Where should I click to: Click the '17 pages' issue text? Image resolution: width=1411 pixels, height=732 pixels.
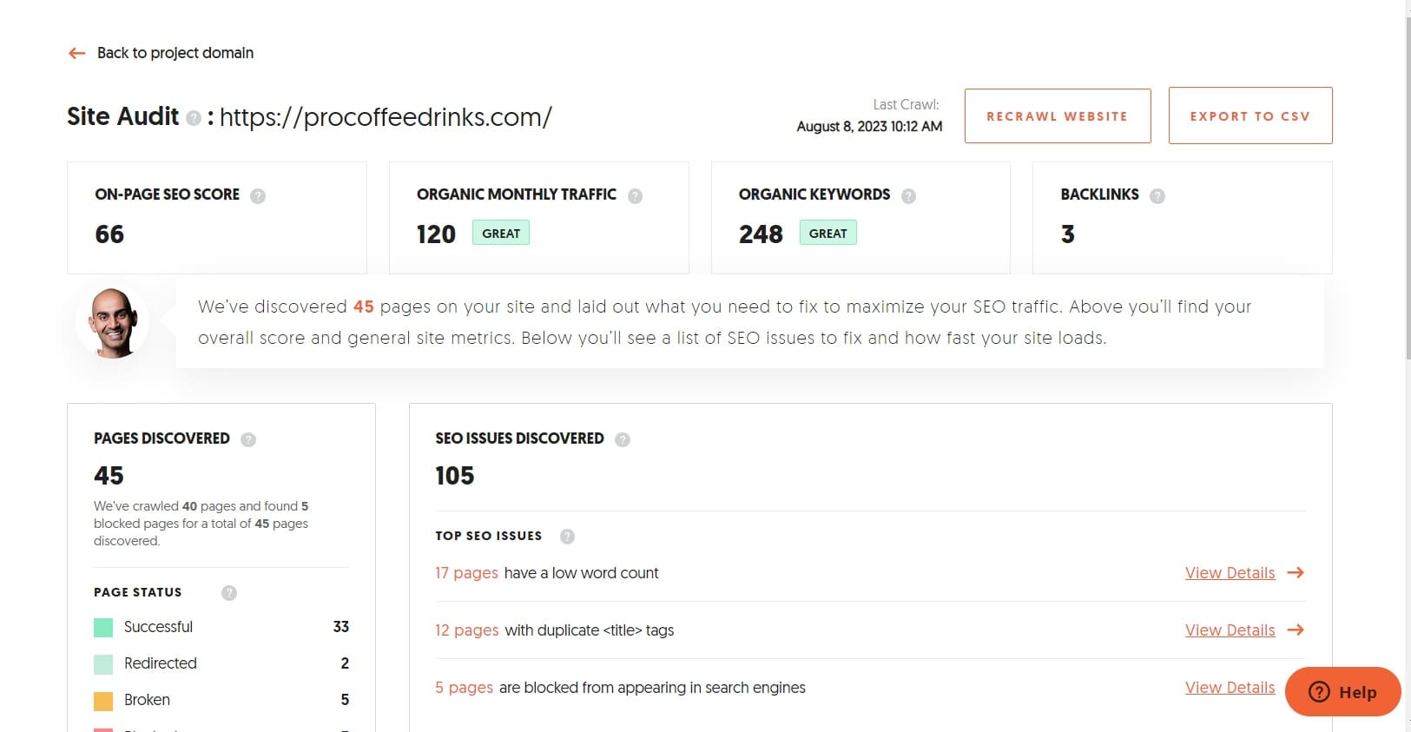[466, 573]
